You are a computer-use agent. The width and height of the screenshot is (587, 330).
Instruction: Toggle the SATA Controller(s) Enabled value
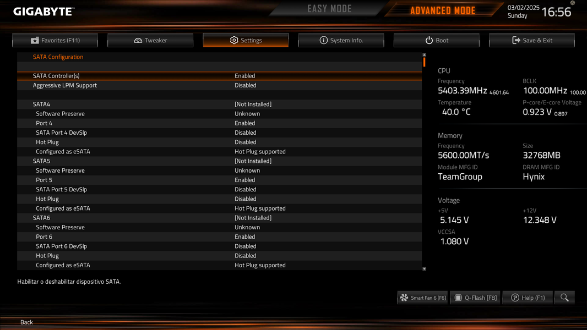[245, 76]
